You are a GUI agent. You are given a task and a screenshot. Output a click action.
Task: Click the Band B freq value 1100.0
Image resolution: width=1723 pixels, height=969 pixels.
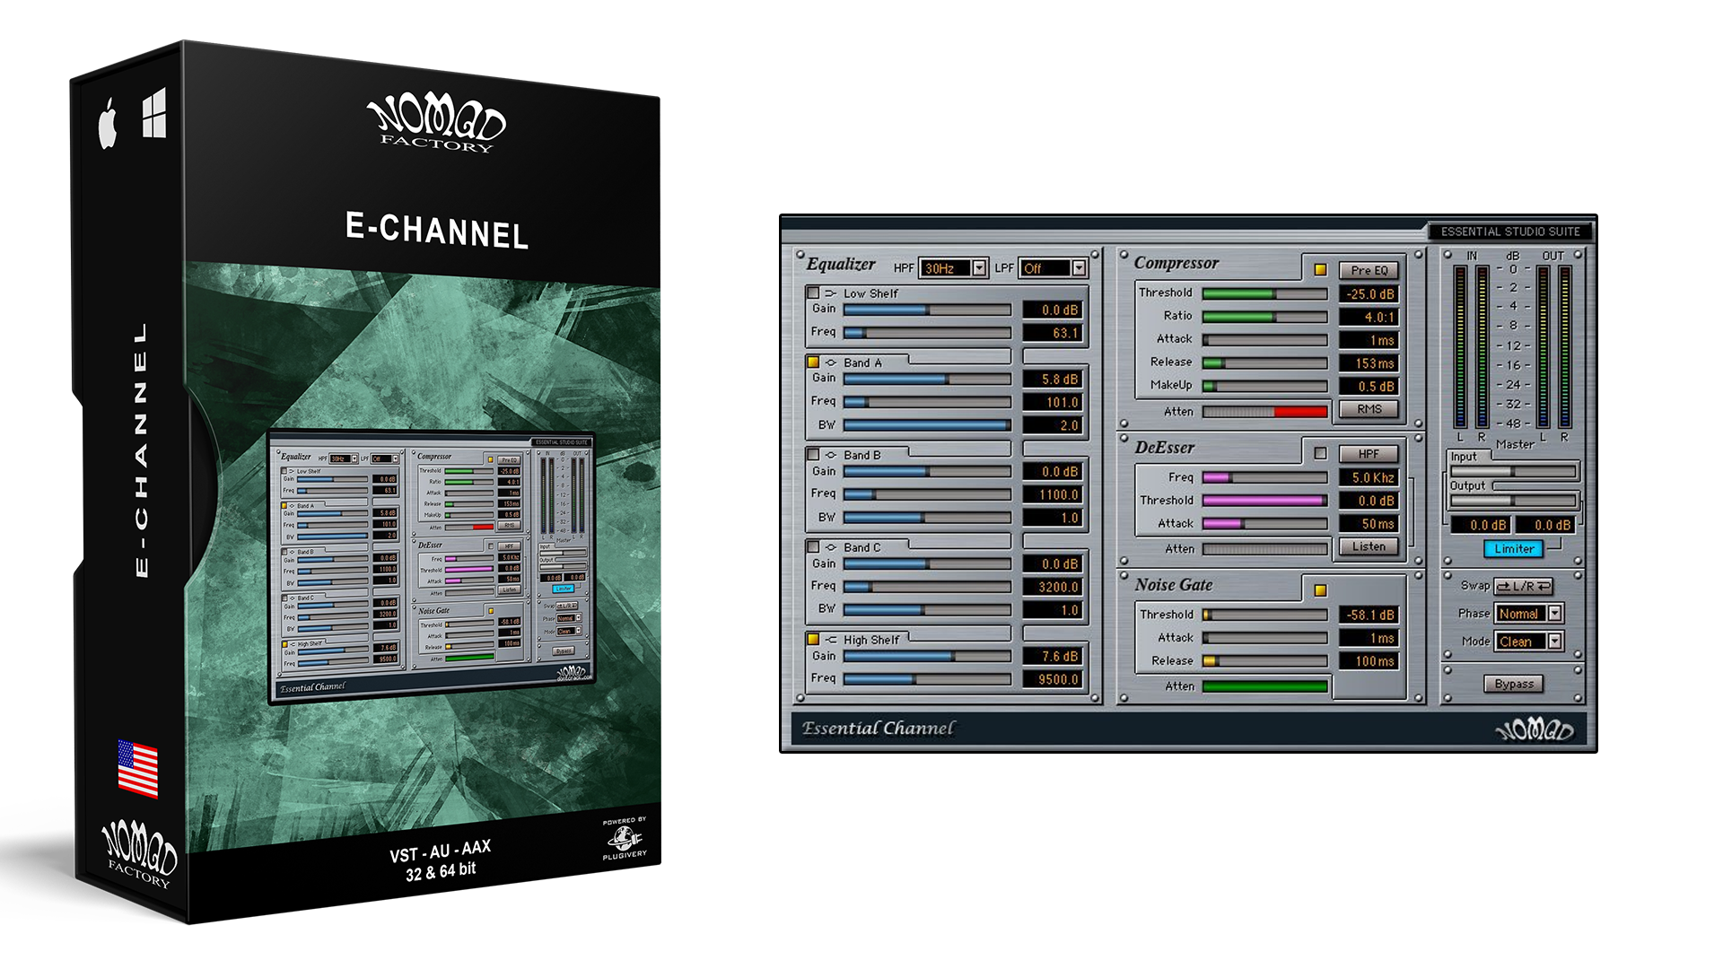(1053, 494)
